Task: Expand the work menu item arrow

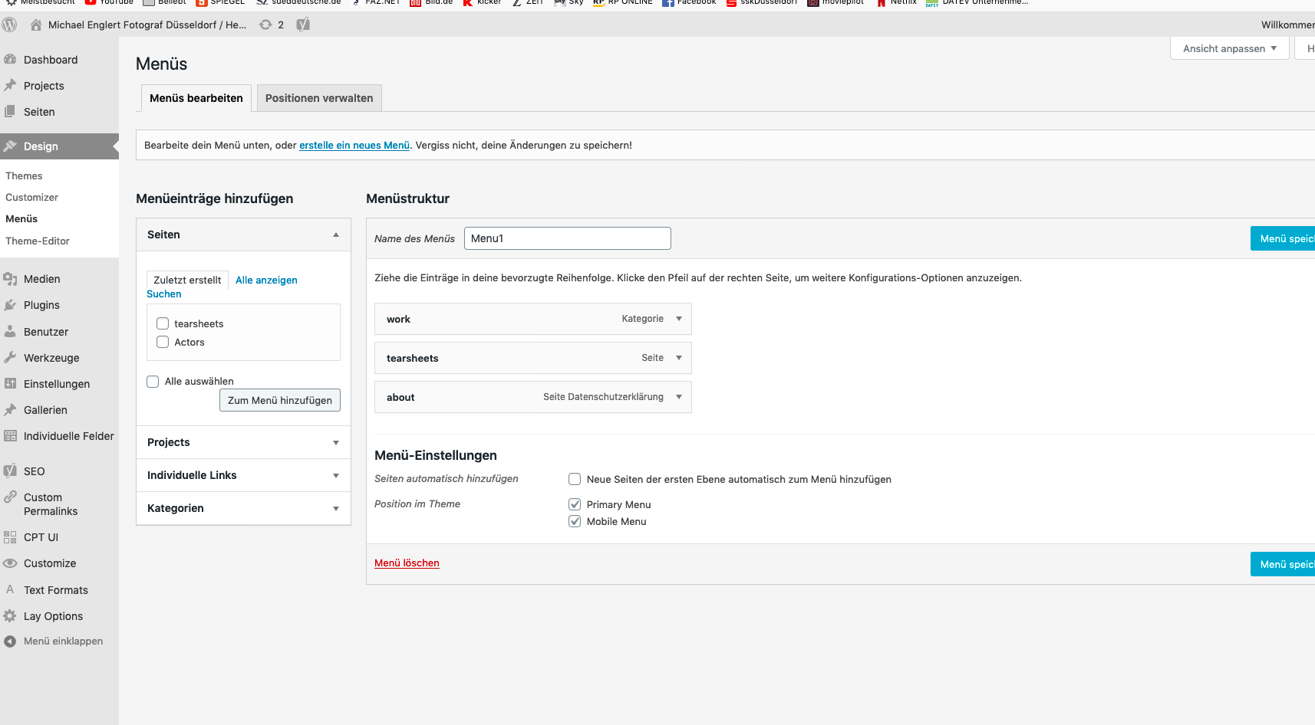Action: pyautogui.click(x=679, y=319)
